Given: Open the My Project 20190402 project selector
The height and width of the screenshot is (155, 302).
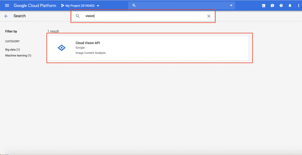Looking at the screenshot, I should click(80, 6).
